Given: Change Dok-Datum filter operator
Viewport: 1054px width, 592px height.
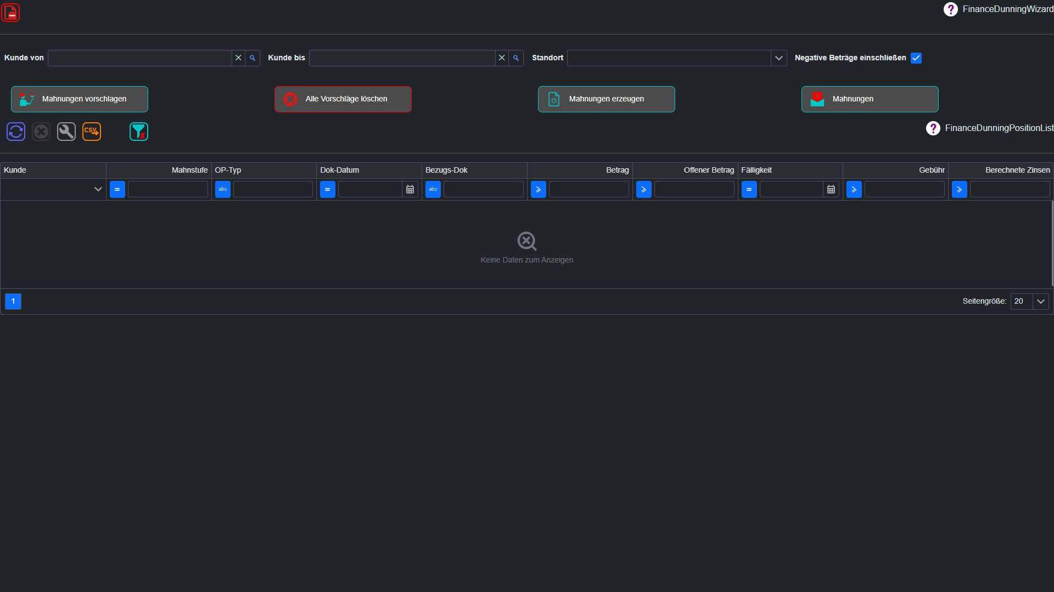Looking at the screenshot, I should [328, 189].
